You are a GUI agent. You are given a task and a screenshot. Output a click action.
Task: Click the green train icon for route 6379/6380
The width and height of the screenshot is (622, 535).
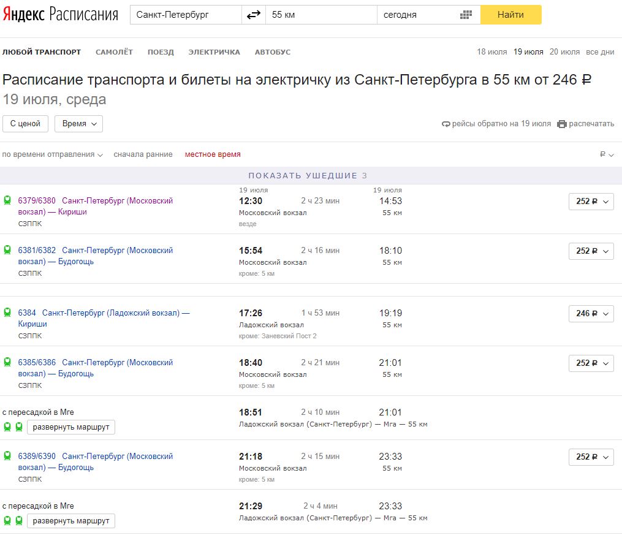pyautogui.click(x=7, y=200)
